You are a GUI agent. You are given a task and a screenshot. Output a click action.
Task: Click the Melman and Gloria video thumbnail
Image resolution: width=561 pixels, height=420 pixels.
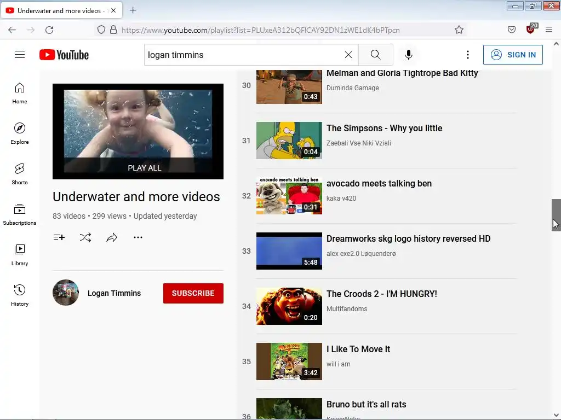tap(289, 87)
